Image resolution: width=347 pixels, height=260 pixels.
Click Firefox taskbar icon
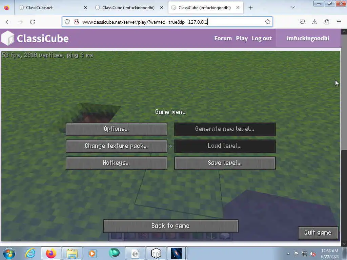click(51, 253)
